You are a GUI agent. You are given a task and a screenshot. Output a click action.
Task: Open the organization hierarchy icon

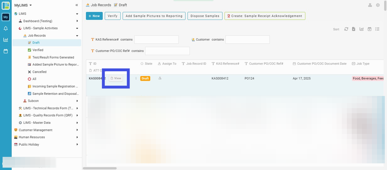[370, 5]
